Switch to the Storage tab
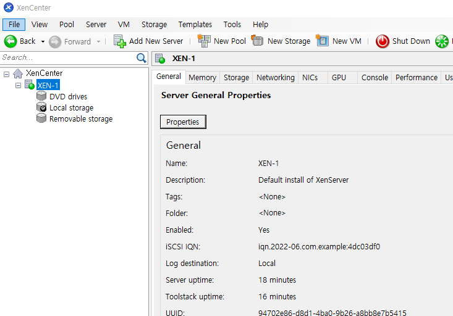Image resolution: width=453 pixels, height=316 pixels. click(x=236, y=78)
